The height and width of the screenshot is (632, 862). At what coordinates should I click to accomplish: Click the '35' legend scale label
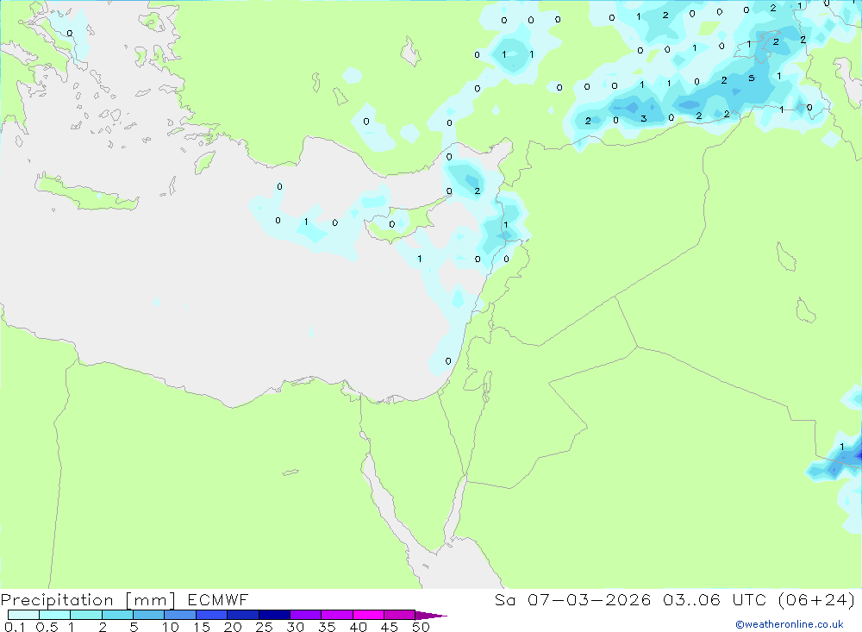click(327, 627)
